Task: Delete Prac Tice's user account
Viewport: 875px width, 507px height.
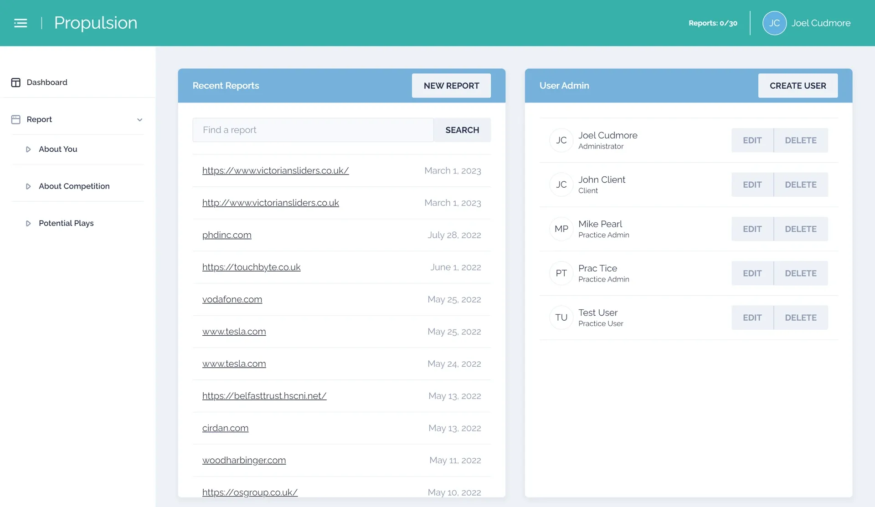Action: pyautogui.click(x=801, y=273)
